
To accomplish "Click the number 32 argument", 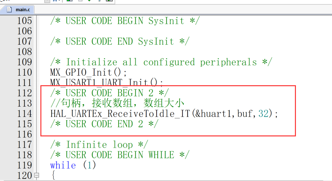I will [x=263, y=114].
